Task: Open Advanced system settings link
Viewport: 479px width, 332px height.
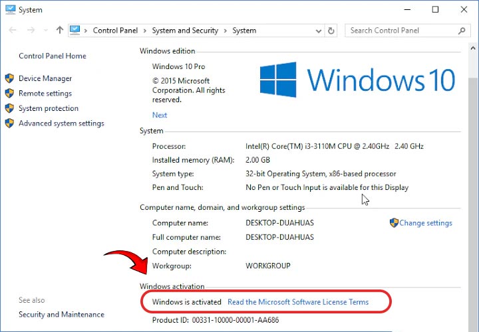Action: click(x=61, y=123)
